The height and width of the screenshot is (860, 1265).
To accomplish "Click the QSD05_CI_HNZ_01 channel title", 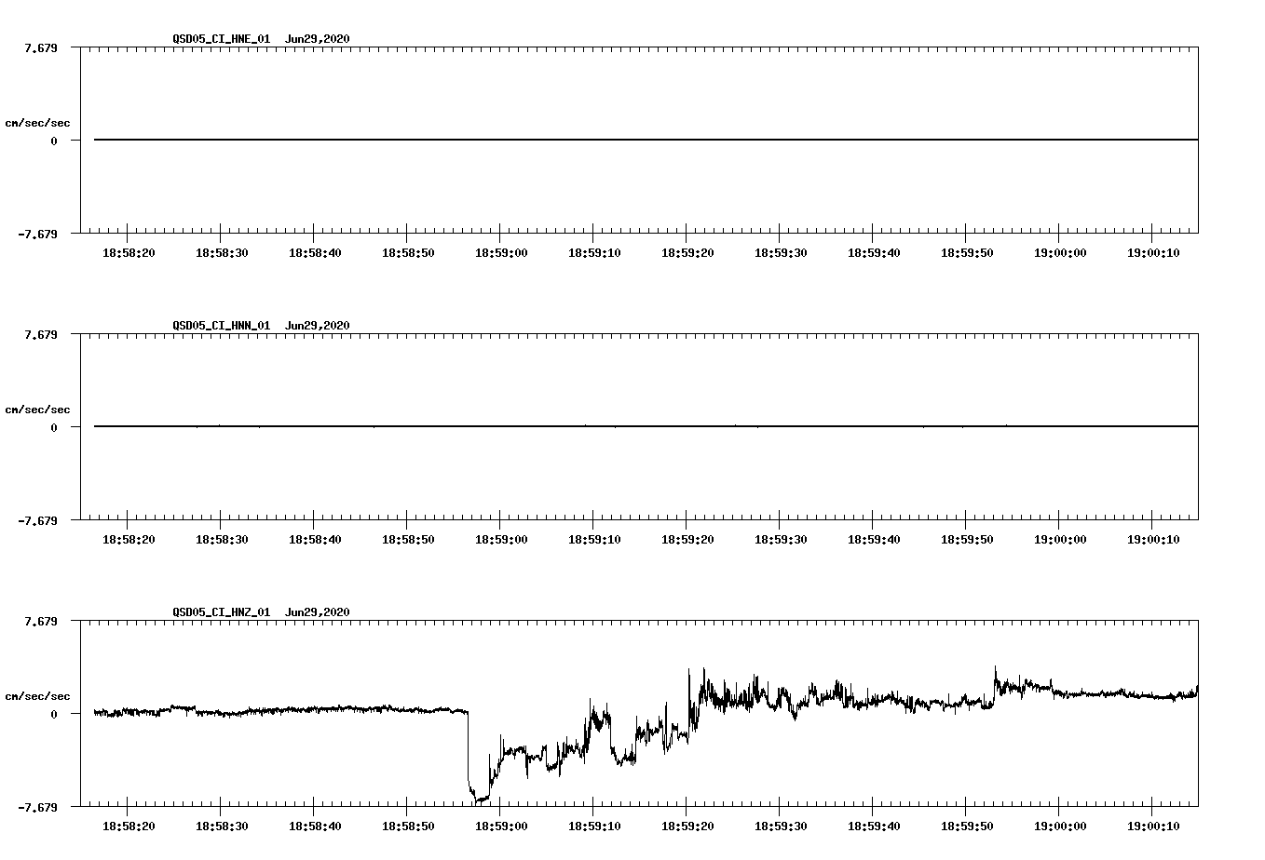I will [x=222, y=611].
